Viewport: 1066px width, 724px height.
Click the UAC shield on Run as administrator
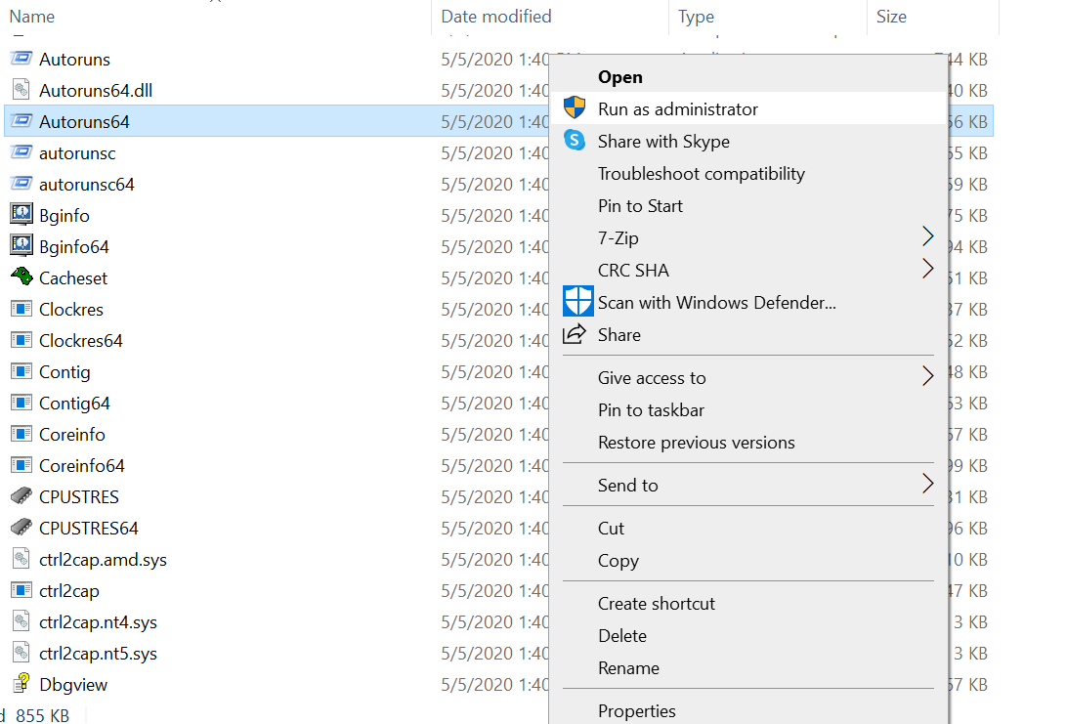click(x=575, y=108)
